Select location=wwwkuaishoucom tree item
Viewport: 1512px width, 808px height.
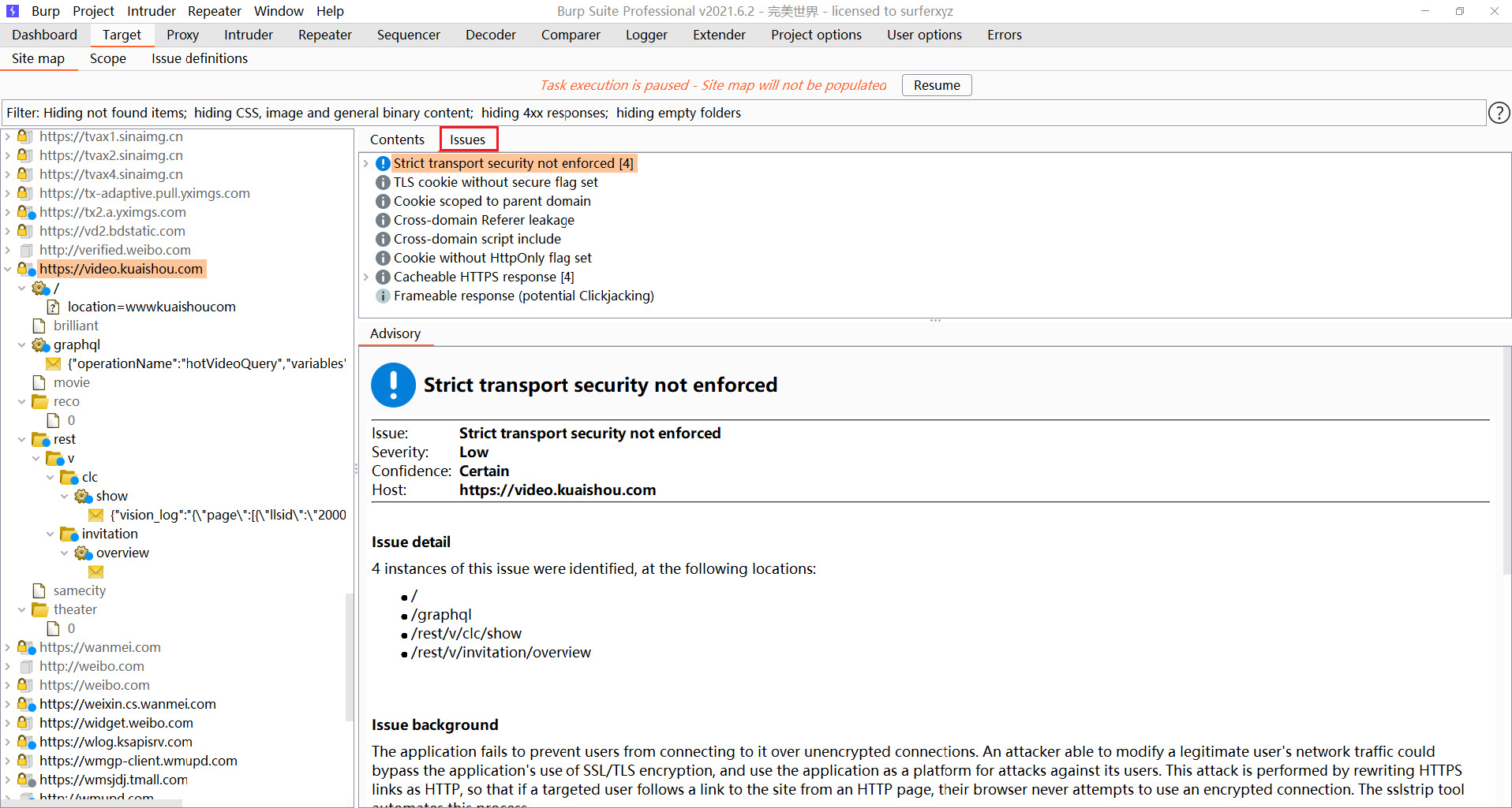152,307
